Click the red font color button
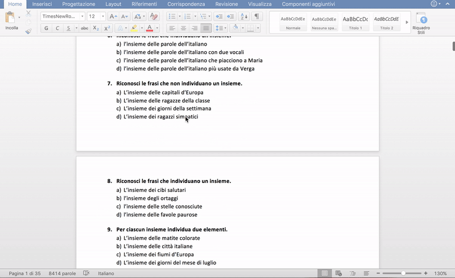The height and width of the screenshot is (278, 455). [x=150, y=28]
